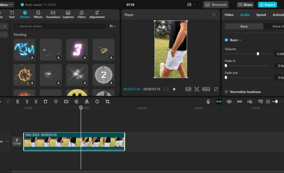Switch to the Video tab

pyautogui.click(x=229, y=15)
